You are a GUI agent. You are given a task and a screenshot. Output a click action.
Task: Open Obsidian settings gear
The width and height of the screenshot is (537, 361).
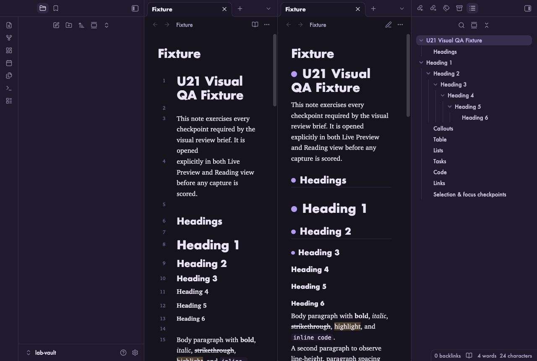click(x=135, y=353)
